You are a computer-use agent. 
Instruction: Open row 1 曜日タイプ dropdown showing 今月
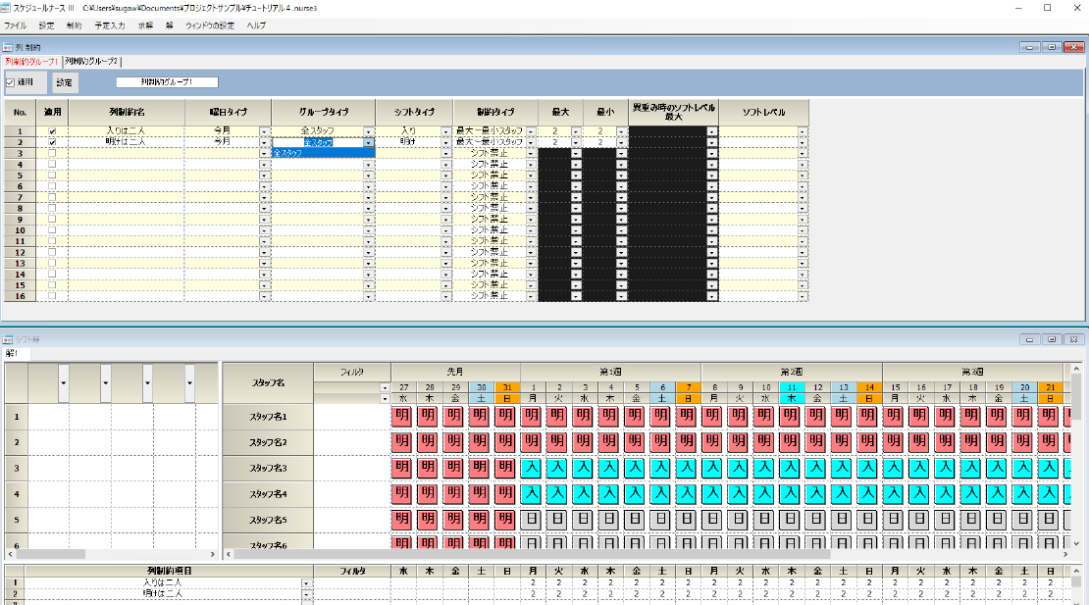click(264, 131)
